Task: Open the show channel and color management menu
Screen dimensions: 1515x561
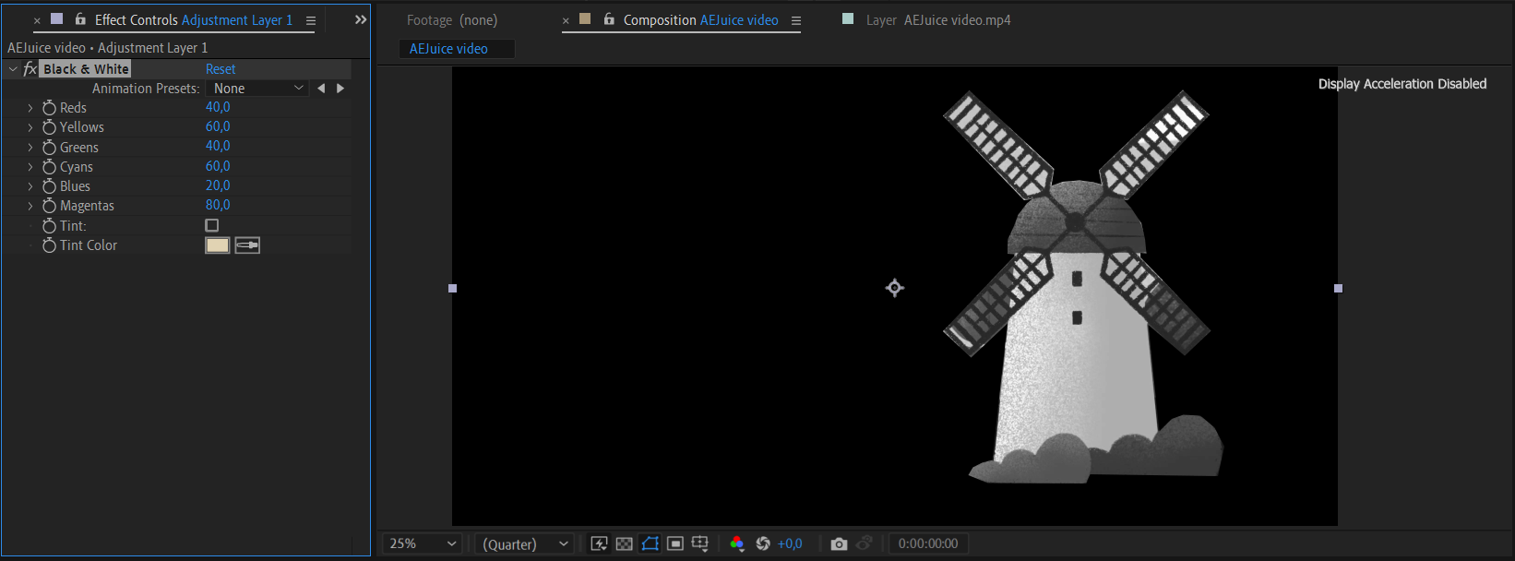Action: [737, 543]
